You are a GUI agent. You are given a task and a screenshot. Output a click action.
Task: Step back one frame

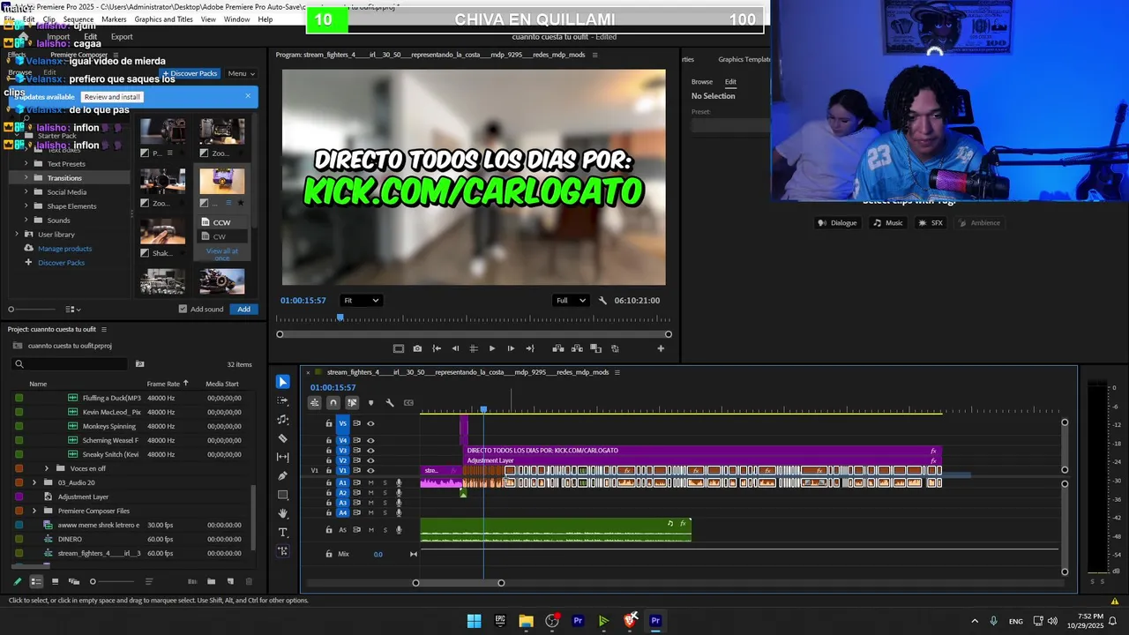pyautogui.click(x=455, y=348)
